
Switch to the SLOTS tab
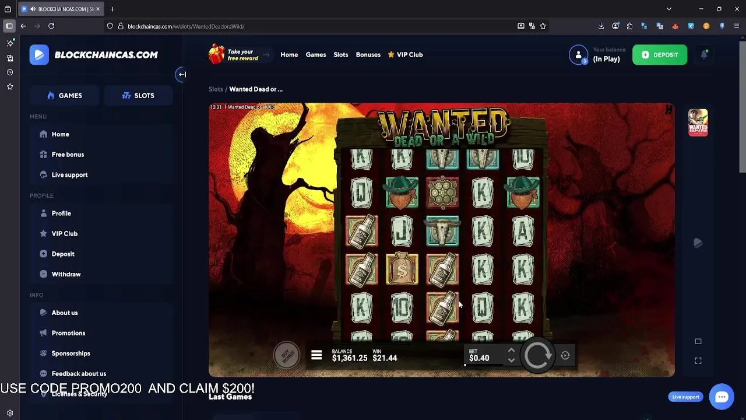pos(138,96)
